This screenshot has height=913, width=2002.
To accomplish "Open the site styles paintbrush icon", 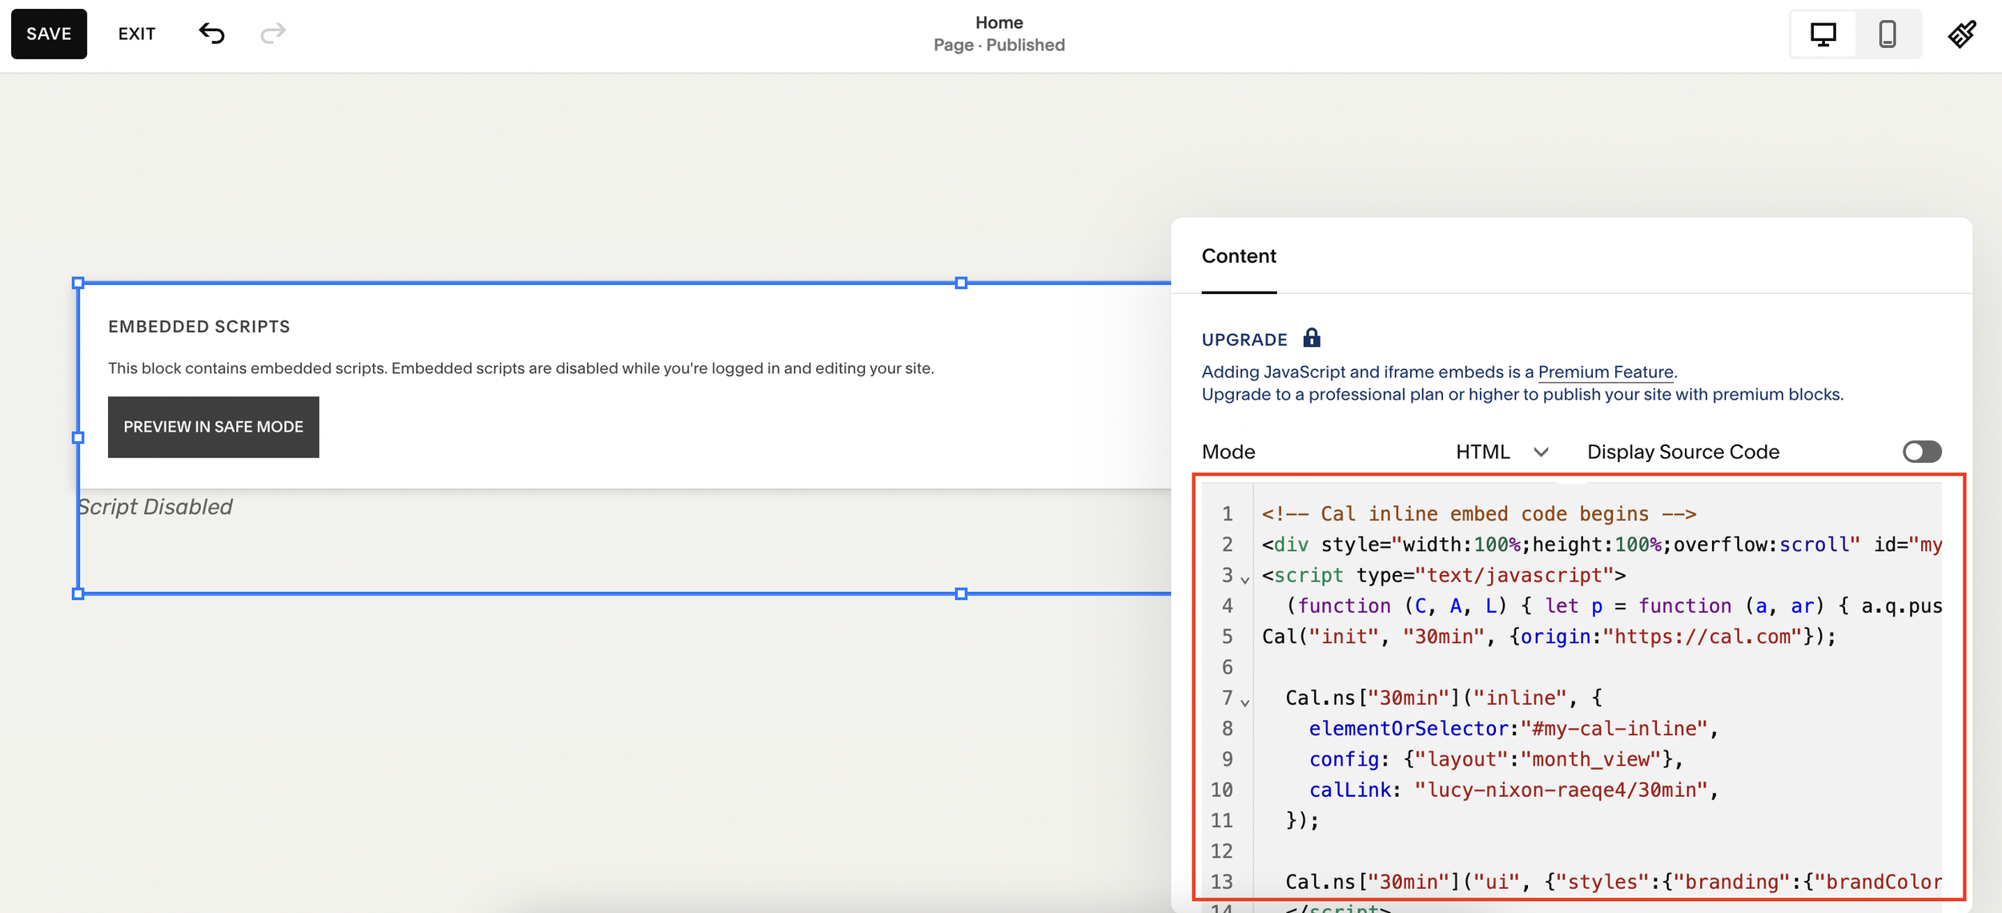I will click(1962, 34).
